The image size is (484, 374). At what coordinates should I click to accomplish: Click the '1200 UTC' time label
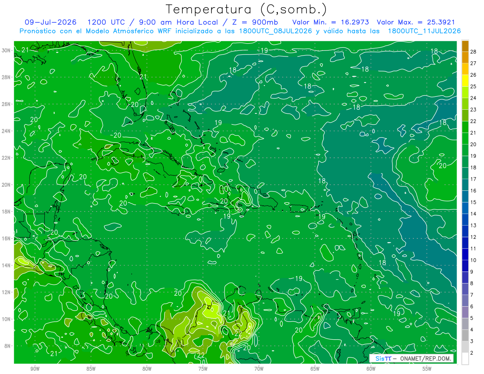(x=106, y=22)
